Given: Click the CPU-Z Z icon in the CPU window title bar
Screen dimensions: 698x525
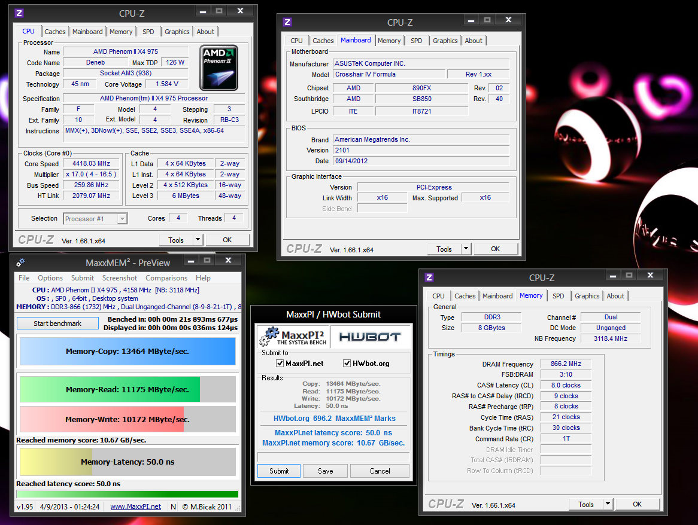Looking at the screenshot, I should coord(19,13).
